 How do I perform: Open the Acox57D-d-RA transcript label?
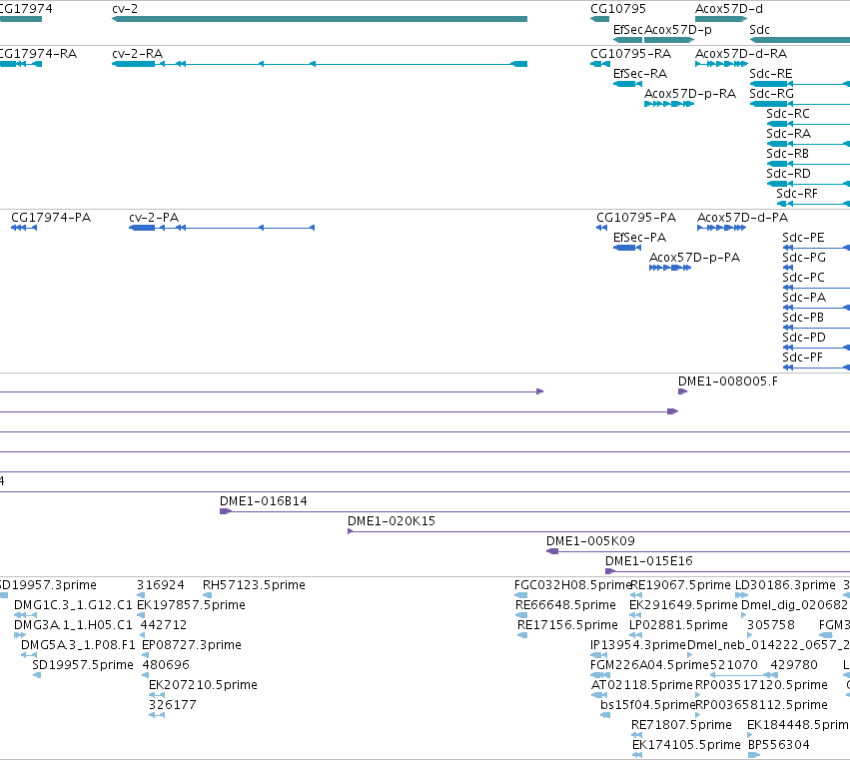click(x=741, y=54)
